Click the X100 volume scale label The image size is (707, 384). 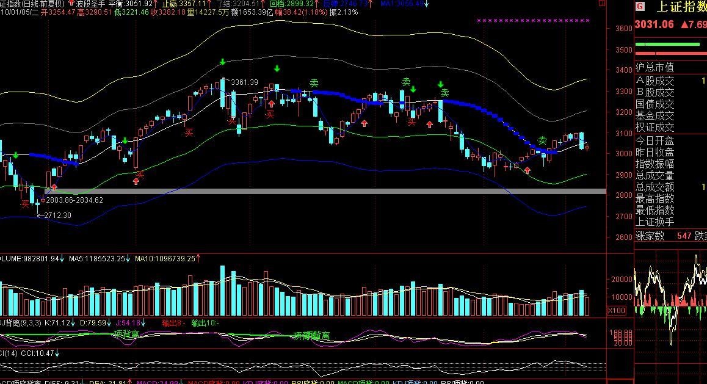point(616,311)
